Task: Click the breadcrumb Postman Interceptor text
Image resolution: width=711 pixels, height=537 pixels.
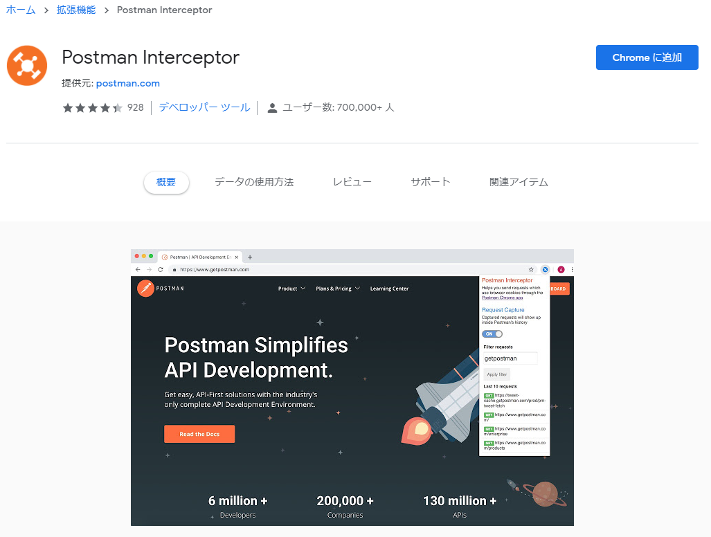Action: pos(164,10)
